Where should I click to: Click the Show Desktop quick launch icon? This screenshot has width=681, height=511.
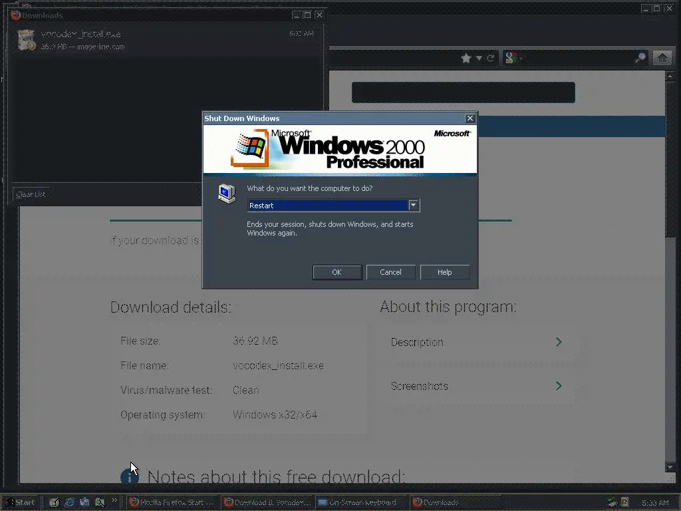pyautogui.click(x=54, y=502)
